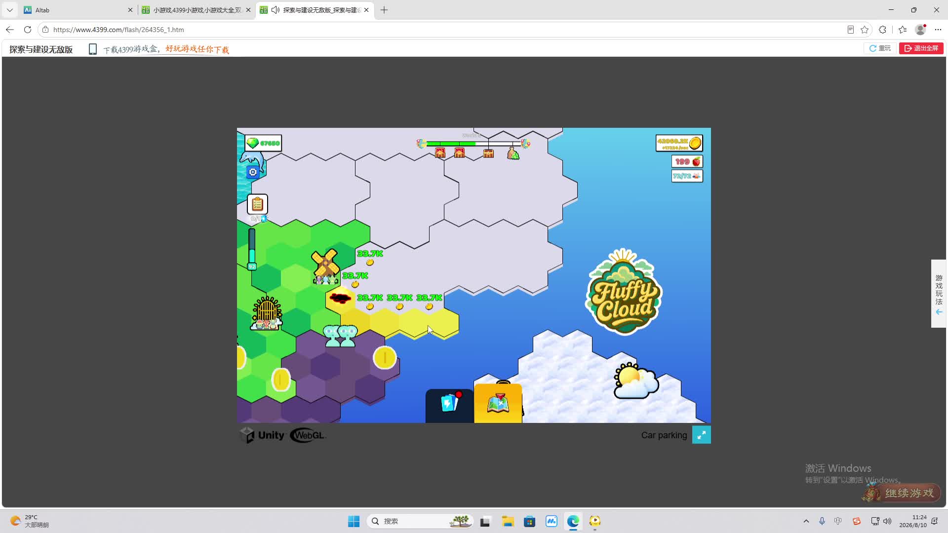Select the 探索与建设无敌版 tab
Image resolution: width=948 pixels, height=533 pixels.
(315, 10)
